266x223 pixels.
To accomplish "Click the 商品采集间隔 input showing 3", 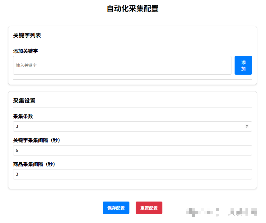I will pos(132,174).
